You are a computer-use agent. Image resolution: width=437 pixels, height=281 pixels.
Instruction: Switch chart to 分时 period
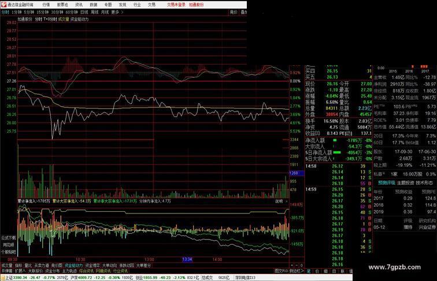click(x=5, y=12)
